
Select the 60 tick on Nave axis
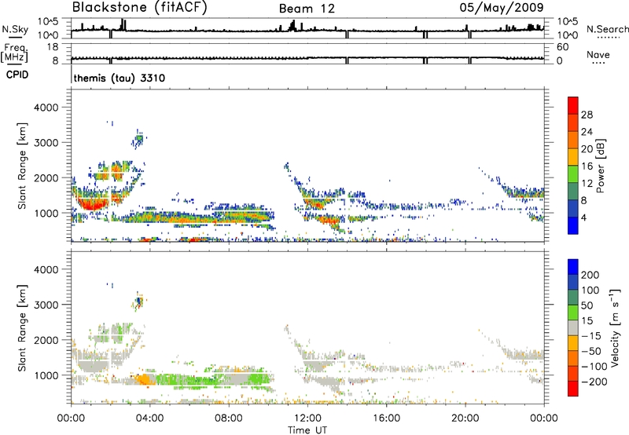(x=562, y=47)
